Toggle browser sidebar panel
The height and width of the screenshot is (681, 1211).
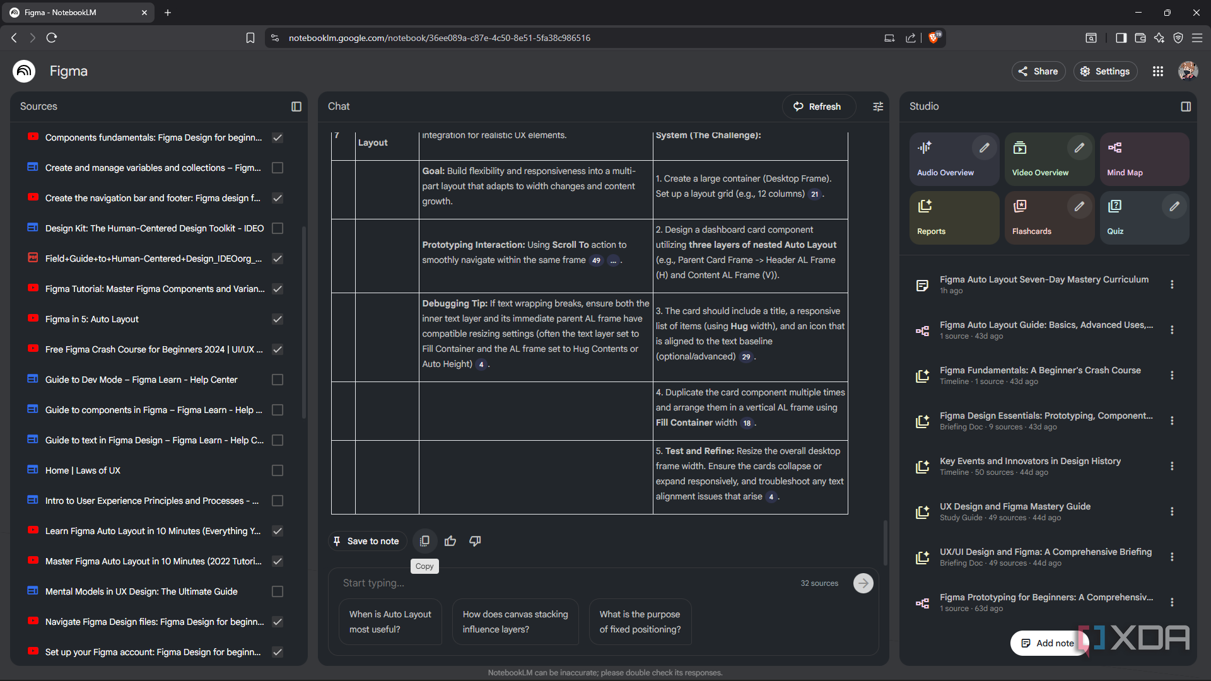click(x=1121, y=38)
